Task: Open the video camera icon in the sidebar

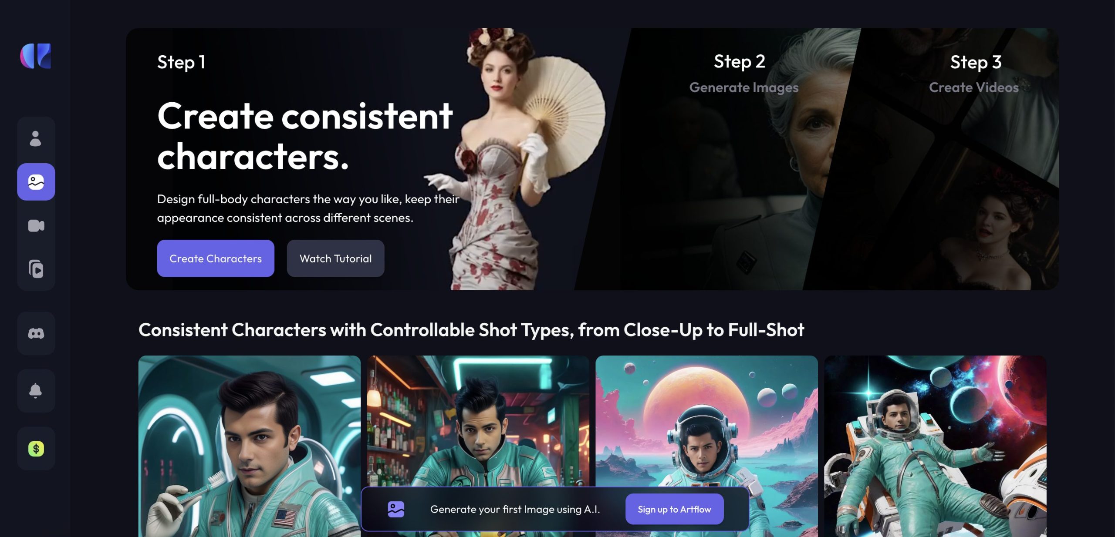Action: (x=36, y=225)
